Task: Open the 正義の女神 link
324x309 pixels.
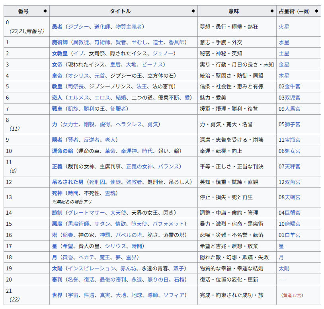Action: pos(139,166)
